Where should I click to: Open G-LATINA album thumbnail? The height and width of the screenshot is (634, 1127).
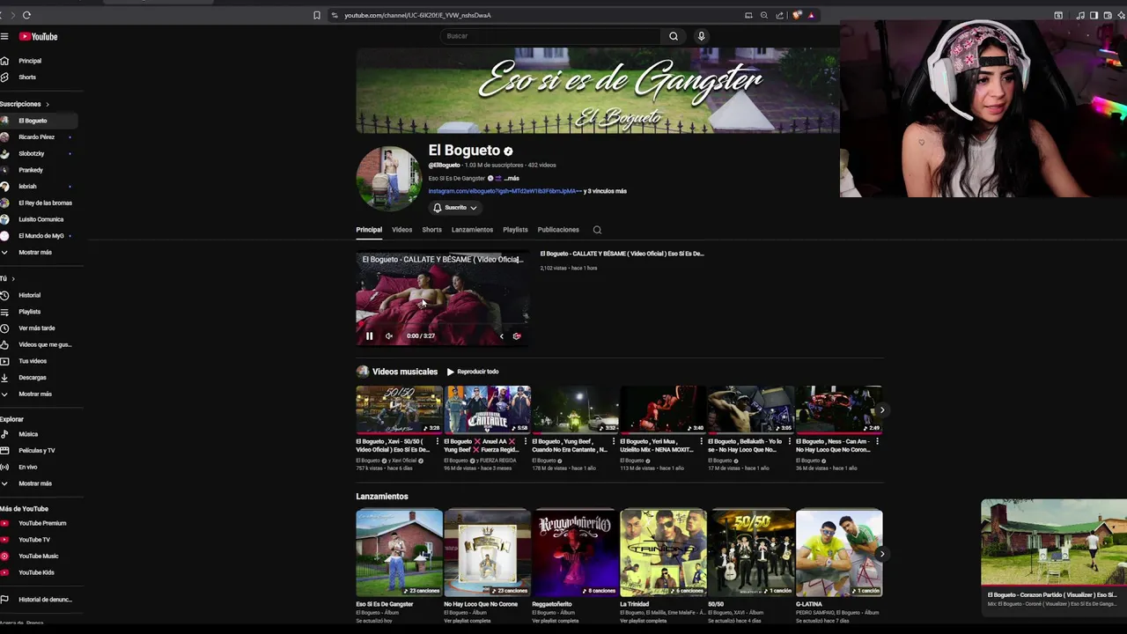coord(839,553)
